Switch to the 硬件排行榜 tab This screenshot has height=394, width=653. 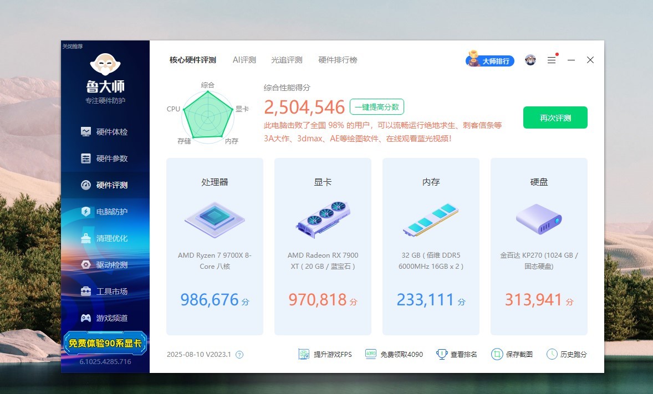338,60
